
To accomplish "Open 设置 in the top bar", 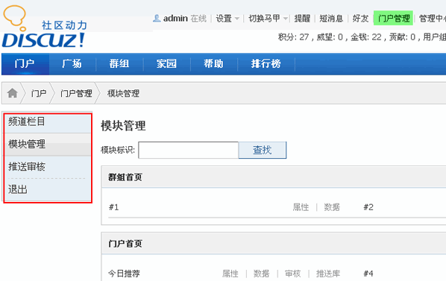I will click(224, 18).
